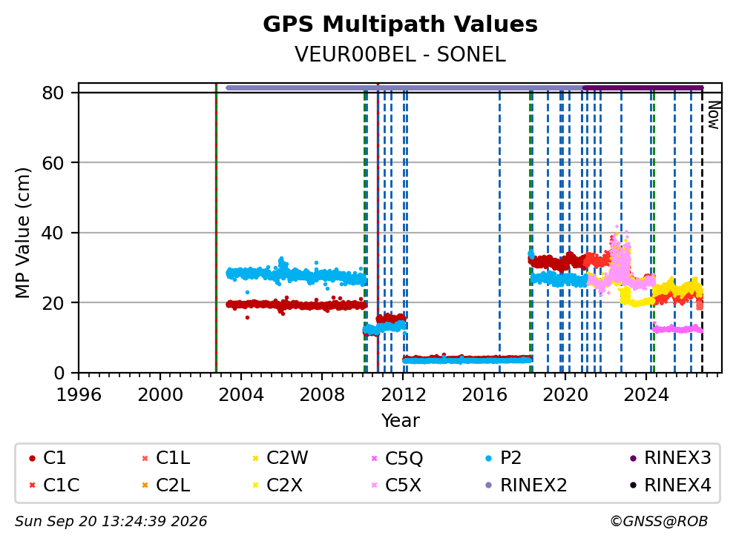The image size is (736, 544).
Task: Click the C1C legend marker
Action: (x=32, y=485)
